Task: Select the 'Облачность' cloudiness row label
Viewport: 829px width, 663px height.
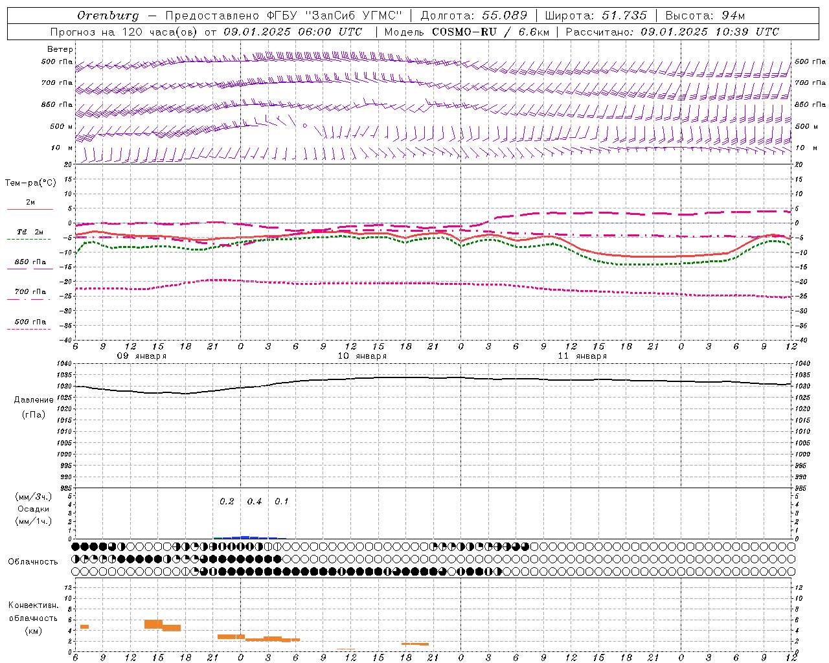Action: point(33,561)
